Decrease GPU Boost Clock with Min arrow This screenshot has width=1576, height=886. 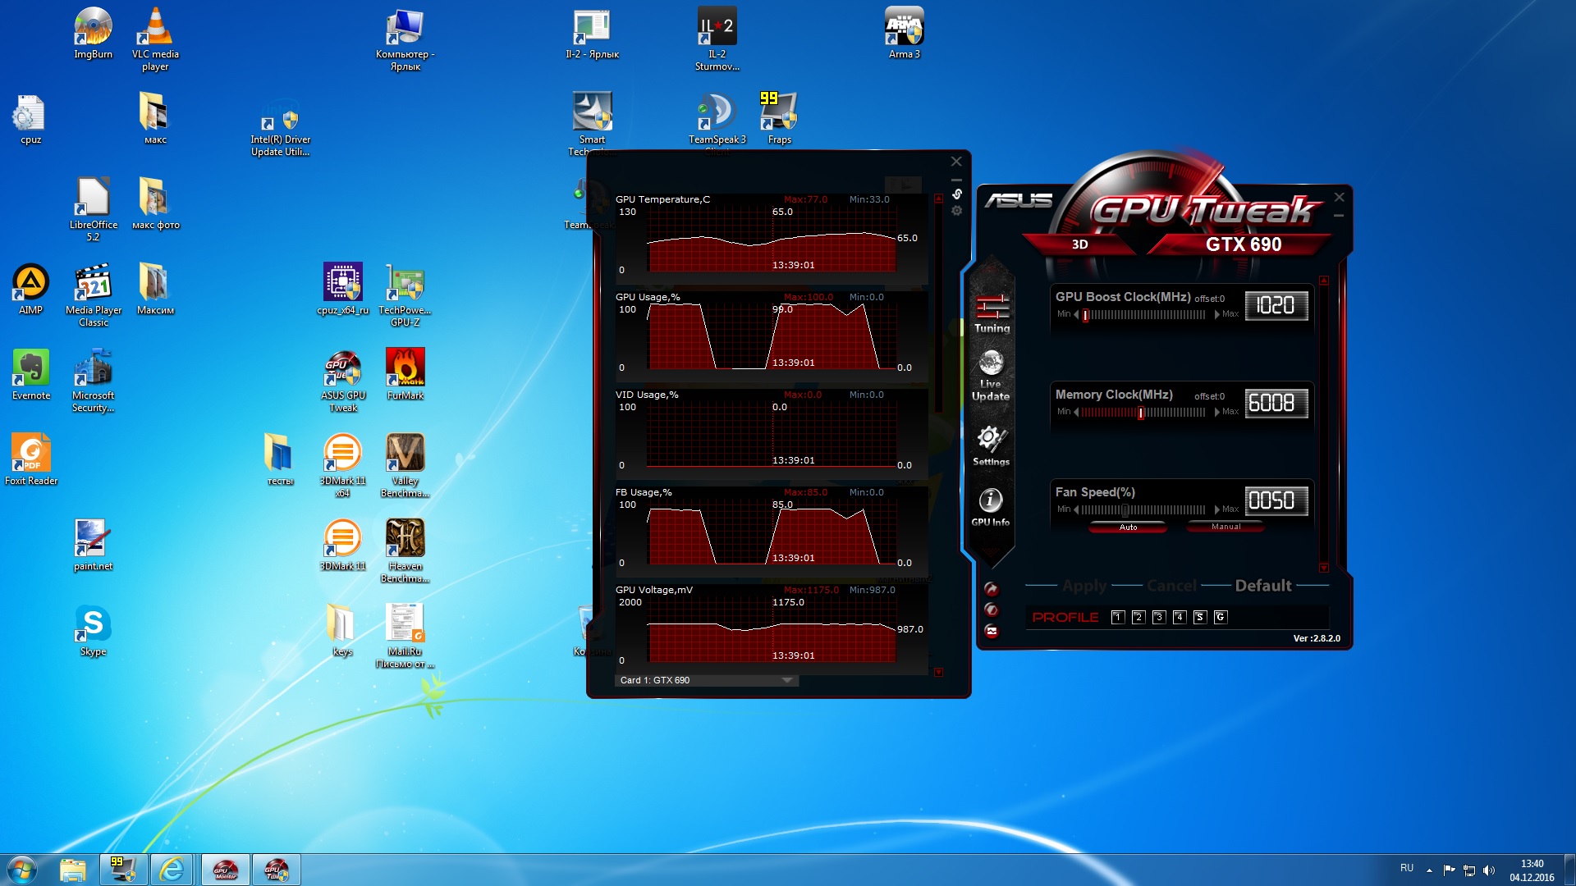point(1076,314)
